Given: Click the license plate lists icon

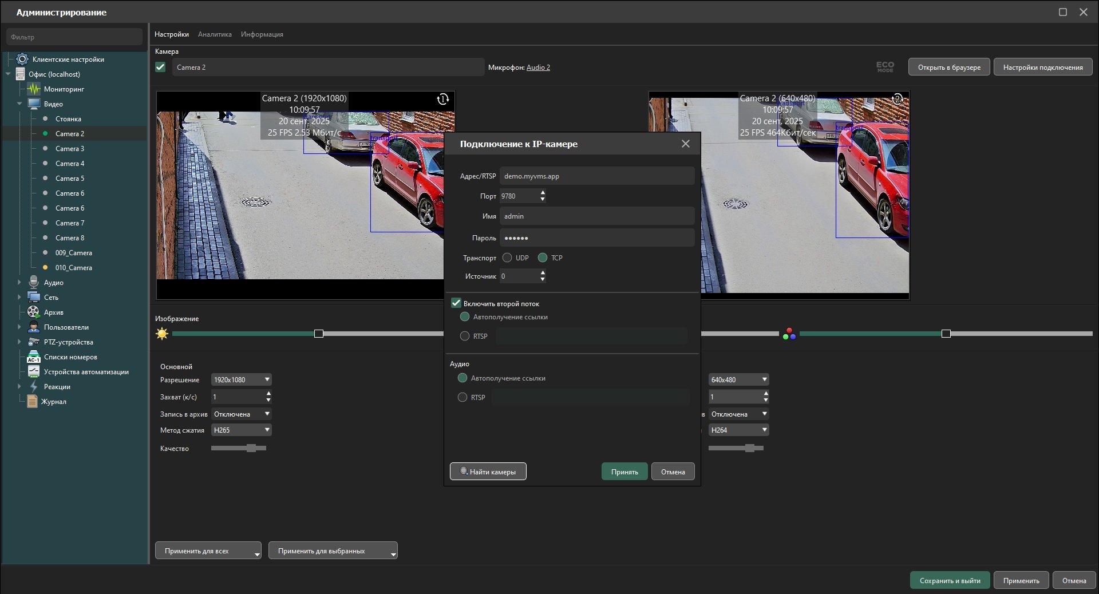Looking at the screenshot, I should [x=34, y=357].
